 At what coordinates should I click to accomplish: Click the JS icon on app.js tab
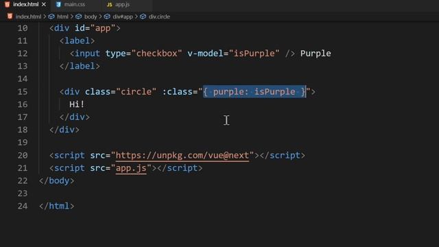pyautogui.click(x=110, y=5)
